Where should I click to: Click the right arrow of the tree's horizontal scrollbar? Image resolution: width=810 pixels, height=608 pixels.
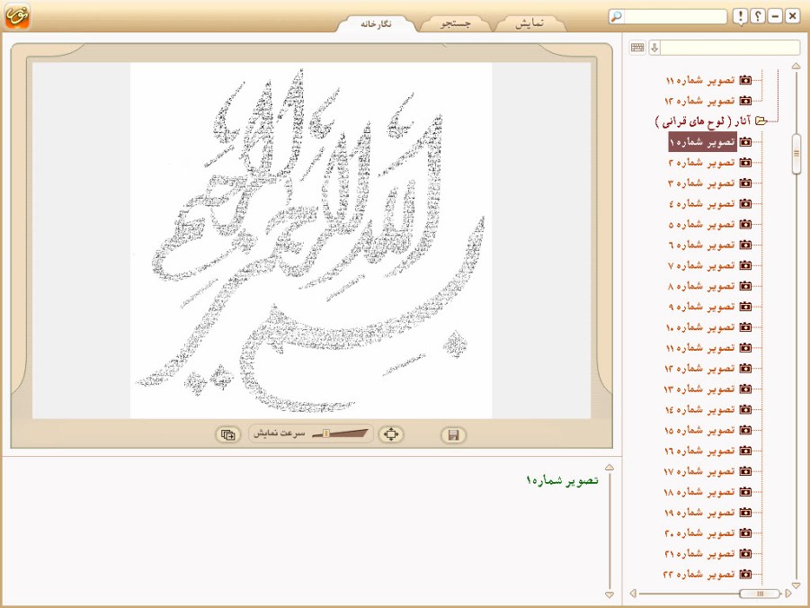pyautogui.click(x=788, y=594)
